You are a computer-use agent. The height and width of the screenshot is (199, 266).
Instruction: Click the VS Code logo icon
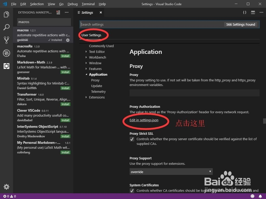click(5, 4)
